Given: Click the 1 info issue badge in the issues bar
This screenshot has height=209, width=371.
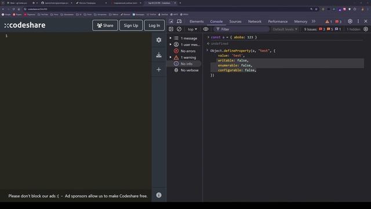Looking at the screenshot, I should (x=338, y=29).
